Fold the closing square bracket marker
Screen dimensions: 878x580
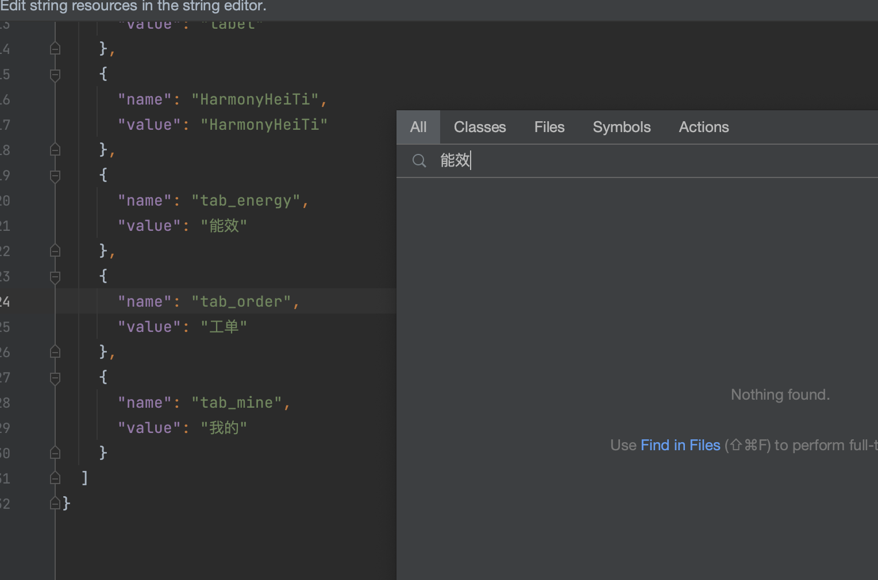click(55, 478)
